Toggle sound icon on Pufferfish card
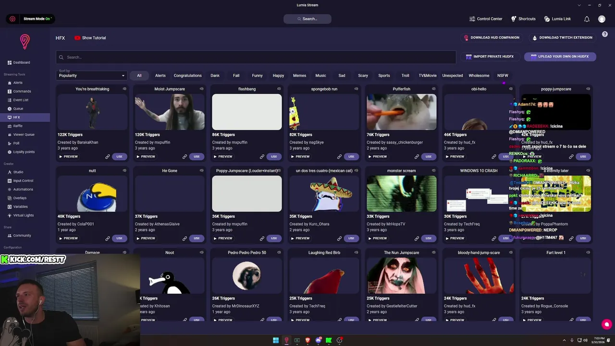 pyautogui.click(x=434, y=89)
